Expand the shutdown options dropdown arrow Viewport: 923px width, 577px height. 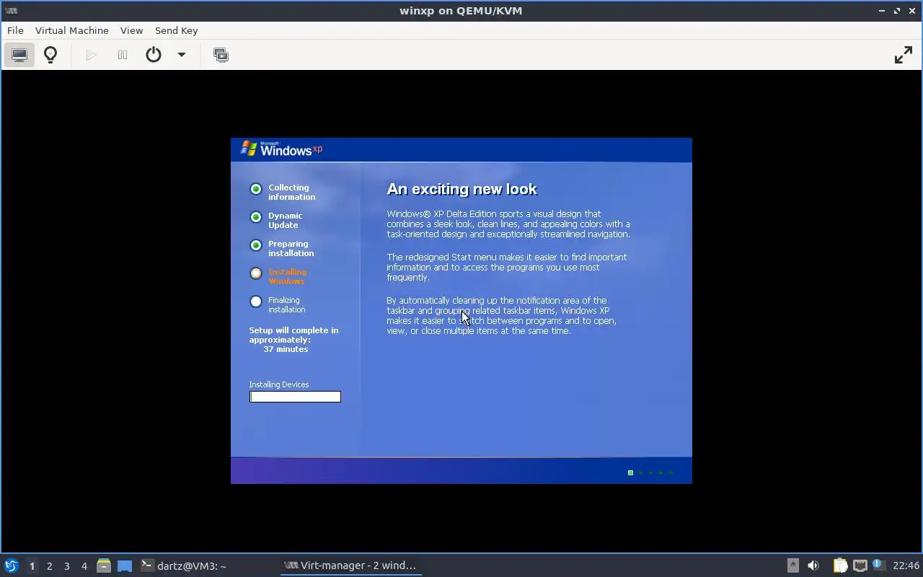click(x=182, y=55)
